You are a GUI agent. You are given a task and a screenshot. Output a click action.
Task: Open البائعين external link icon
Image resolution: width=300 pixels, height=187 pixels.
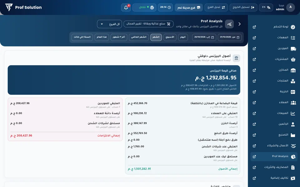coord(254,124)
